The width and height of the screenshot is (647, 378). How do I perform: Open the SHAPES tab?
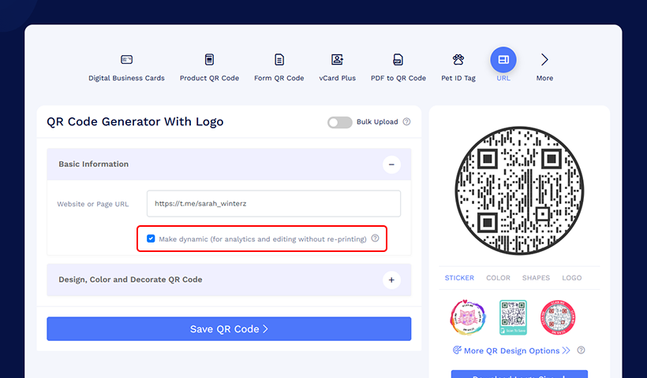pyautogui.click(x=536, y=278)
